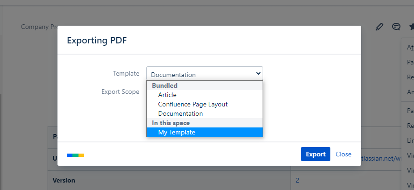
Task: Open the partially visible 'At' menu item
Action: coord(410,47)
